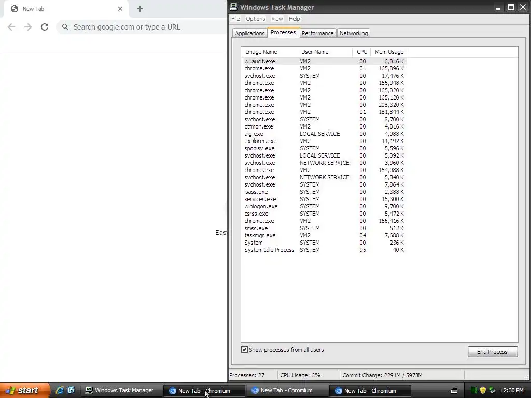Click the Chromium back arrow
The image size is (531, 398).
tap(11, 27)
